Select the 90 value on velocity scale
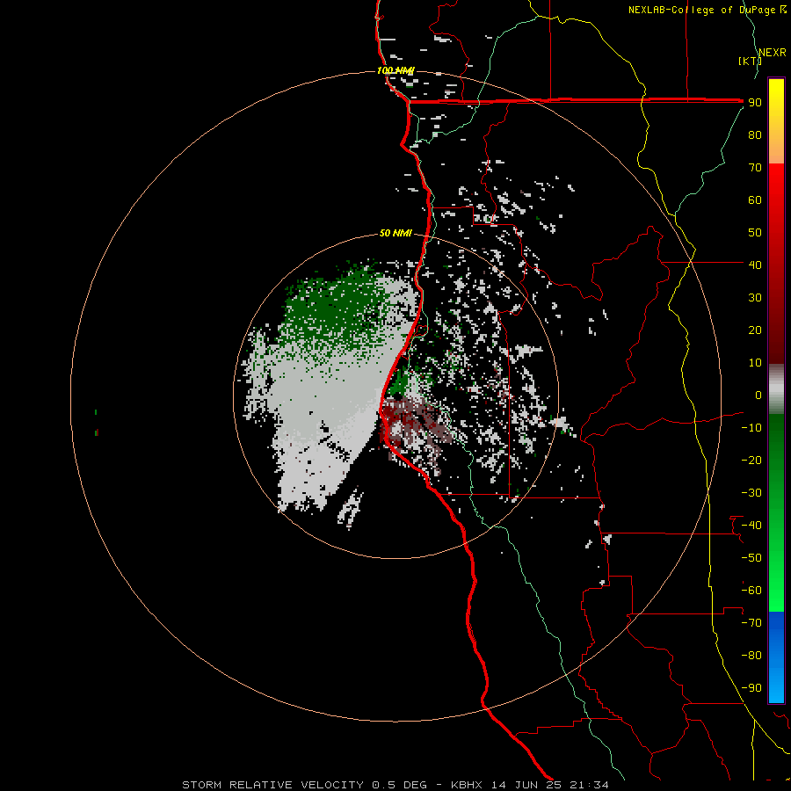The height and width of the screenshot is (791, 791). 755,103
